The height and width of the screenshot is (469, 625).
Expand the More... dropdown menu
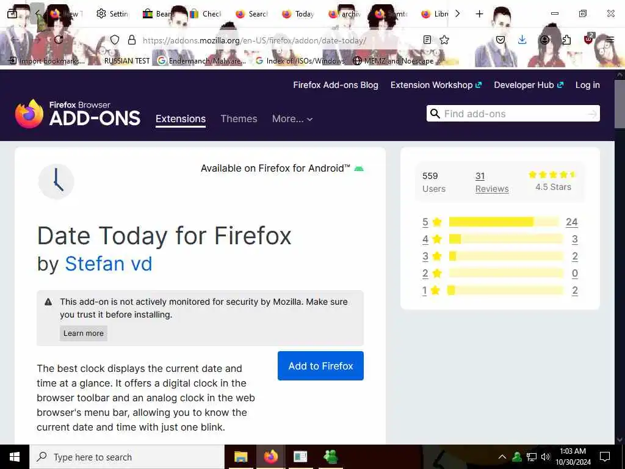292,119
